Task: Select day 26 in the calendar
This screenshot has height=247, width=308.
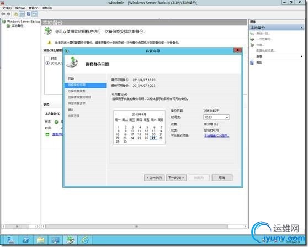Action: pyautogui.click(x=146, y=138)
